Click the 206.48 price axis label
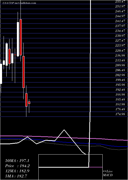The image size is (128, 180). click(120, 70)
